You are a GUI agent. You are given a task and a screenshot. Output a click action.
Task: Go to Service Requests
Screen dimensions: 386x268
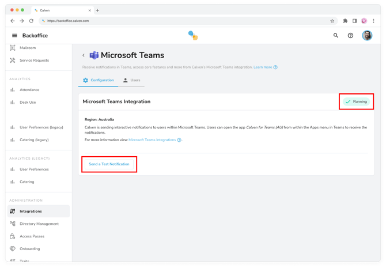34,61
